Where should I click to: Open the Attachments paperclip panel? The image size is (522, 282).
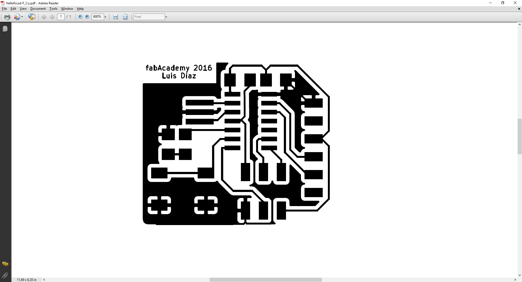pyautogui.click(x=5, y=275)
